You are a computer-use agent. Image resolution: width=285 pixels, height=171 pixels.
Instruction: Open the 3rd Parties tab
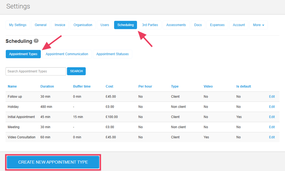click(150, 25)
